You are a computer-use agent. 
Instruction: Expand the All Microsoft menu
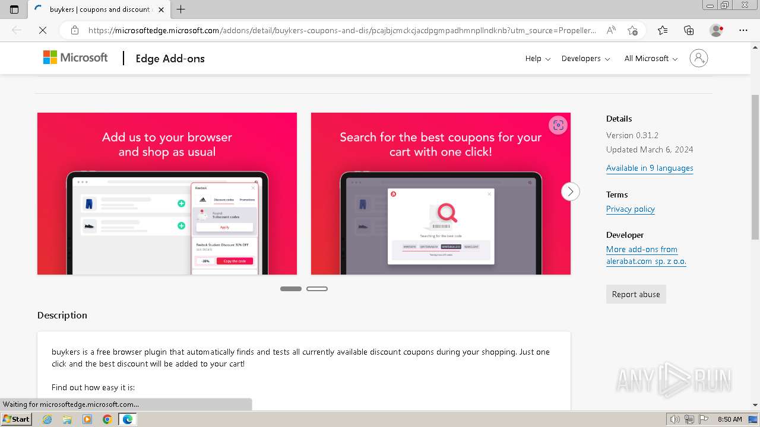coord(651,58)
